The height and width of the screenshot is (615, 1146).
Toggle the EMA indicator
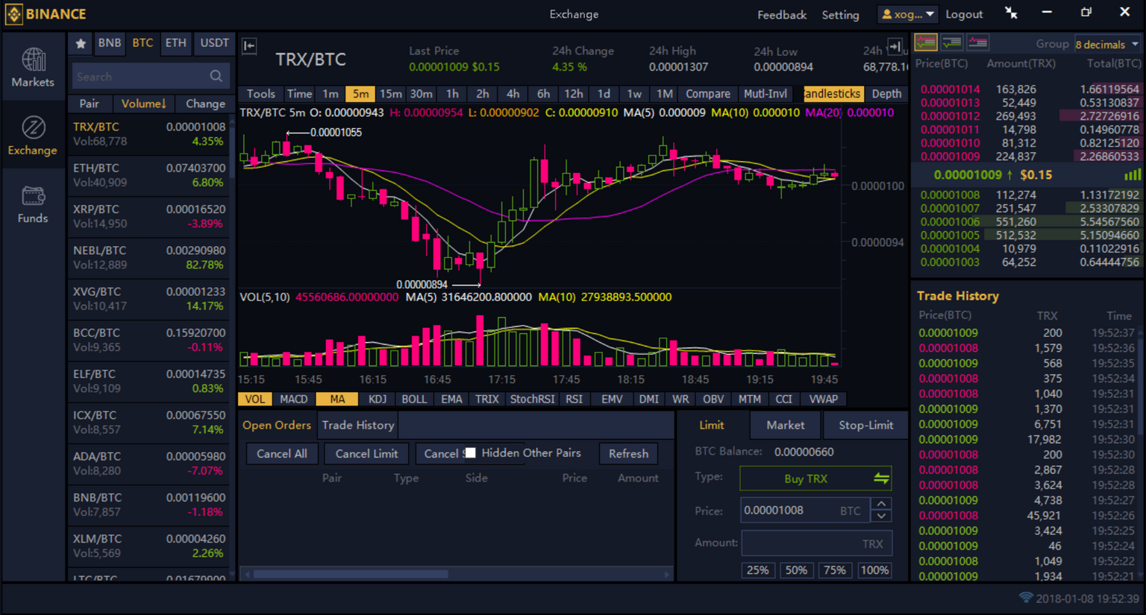click(451, 399)
